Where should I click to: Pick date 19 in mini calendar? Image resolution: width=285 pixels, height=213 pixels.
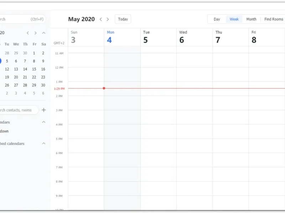point(7,77)
